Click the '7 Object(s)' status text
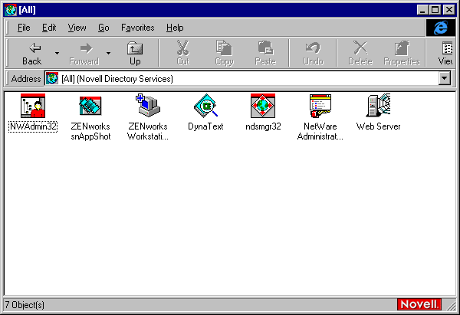This screenshot has height=315, width=460. (x=25, y=305)
